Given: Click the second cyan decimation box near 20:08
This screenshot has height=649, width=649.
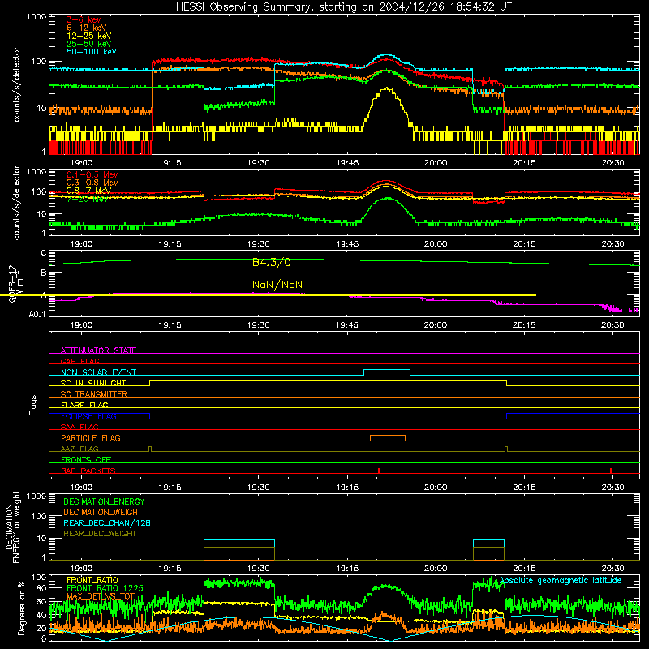Looking at the screenshot, I should point(489,549).
